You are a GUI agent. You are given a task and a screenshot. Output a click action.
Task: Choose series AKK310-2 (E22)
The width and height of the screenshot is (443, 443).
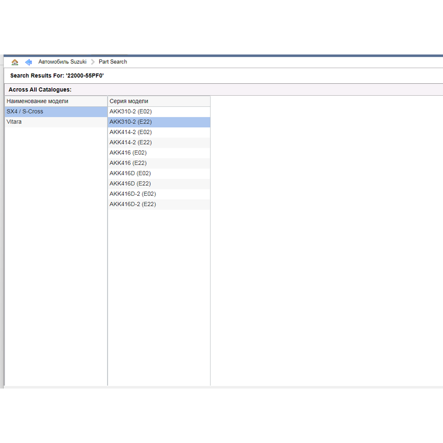[x=159, y=122]
